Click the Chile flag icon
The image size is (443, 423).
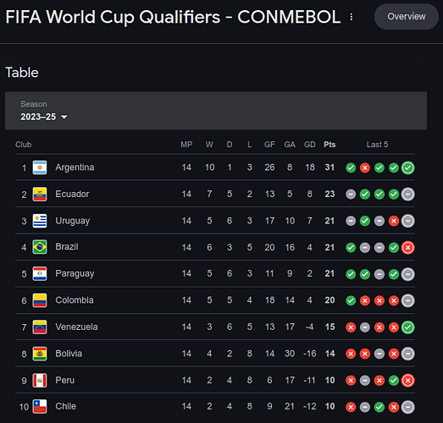click(x=40, y=406)
